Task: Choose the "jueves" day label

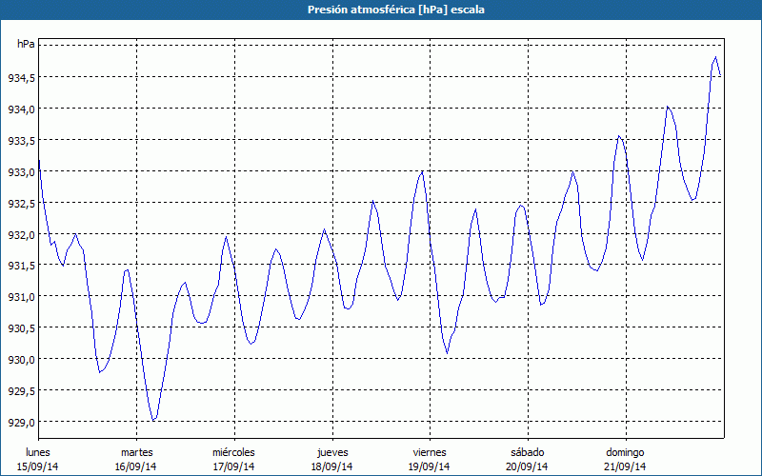Action: 332,452
